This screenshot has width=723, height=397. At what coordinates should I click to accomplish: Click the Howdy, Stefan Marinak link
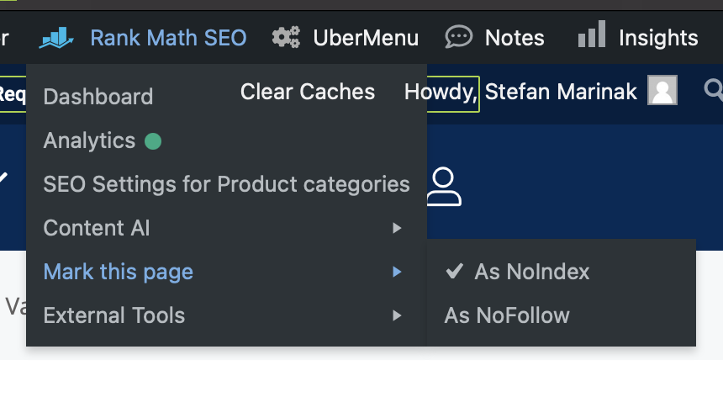(x=520, y=91)
